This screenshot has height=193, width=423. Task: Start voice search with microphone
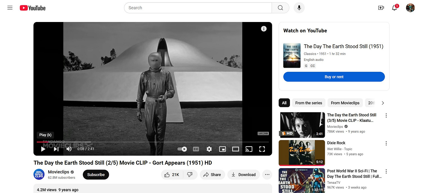(x=299, y=8)
